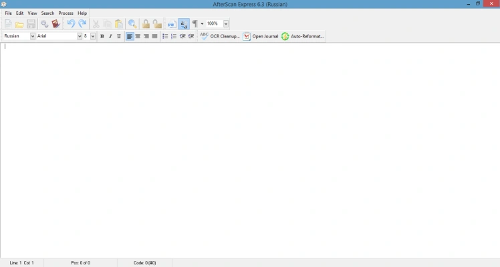Open the 100% zoom dropdown
The width and height of the screenshot is (500, 267).
coord(226,23)
